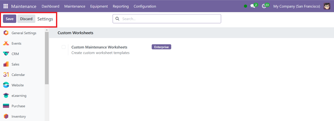Screen dimensions: 334x121
Task: Click the Inventory app icon
Action: pos(6,116)
